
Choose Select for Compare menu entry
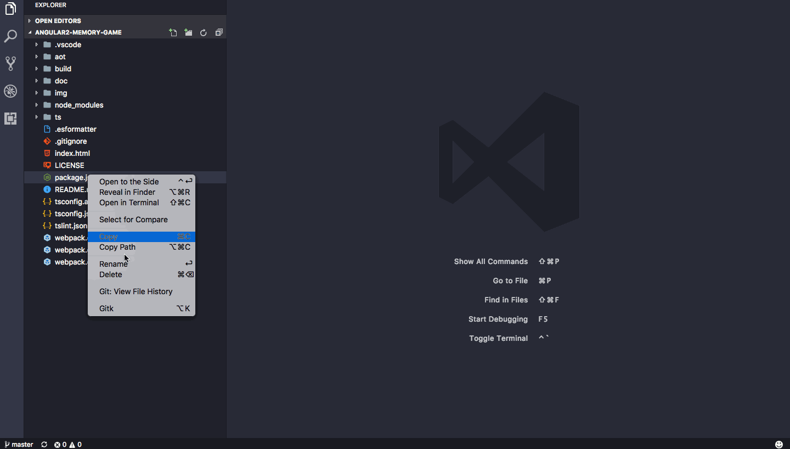click(x=142, y=220)
